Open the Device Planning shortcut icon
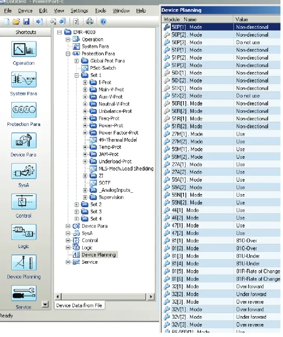The image size is (283, 337). click(x=24, y=262)
